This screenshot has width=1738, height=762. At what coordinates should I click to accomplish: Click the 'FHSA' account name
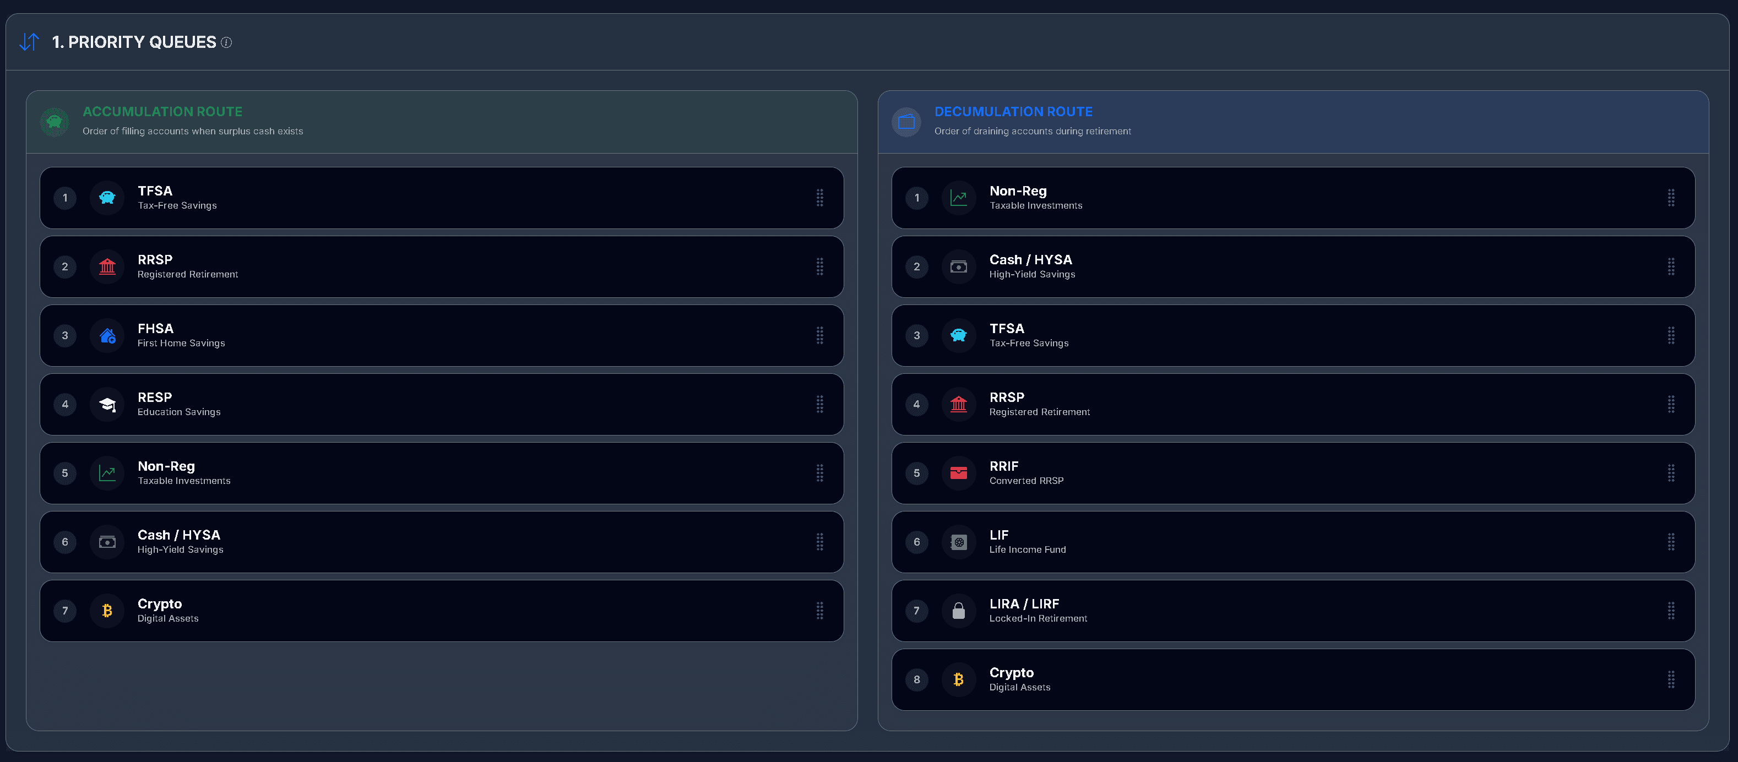[155, 328]
